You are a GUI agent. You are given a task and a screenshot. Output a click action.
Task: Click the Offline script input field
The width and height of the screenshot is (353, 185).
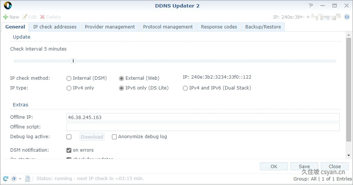[x=203, y=127]
